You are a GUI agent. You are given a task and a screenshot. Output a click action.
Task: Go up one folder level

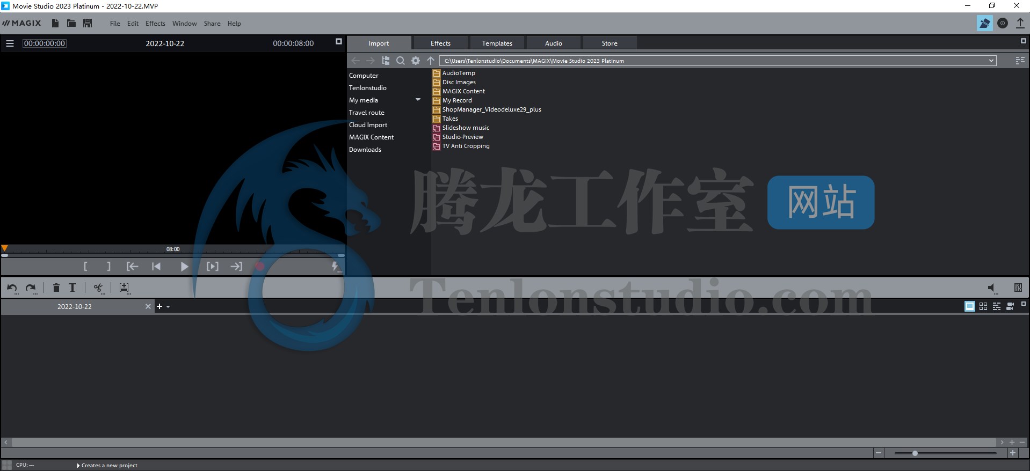[x=431, y=61]
